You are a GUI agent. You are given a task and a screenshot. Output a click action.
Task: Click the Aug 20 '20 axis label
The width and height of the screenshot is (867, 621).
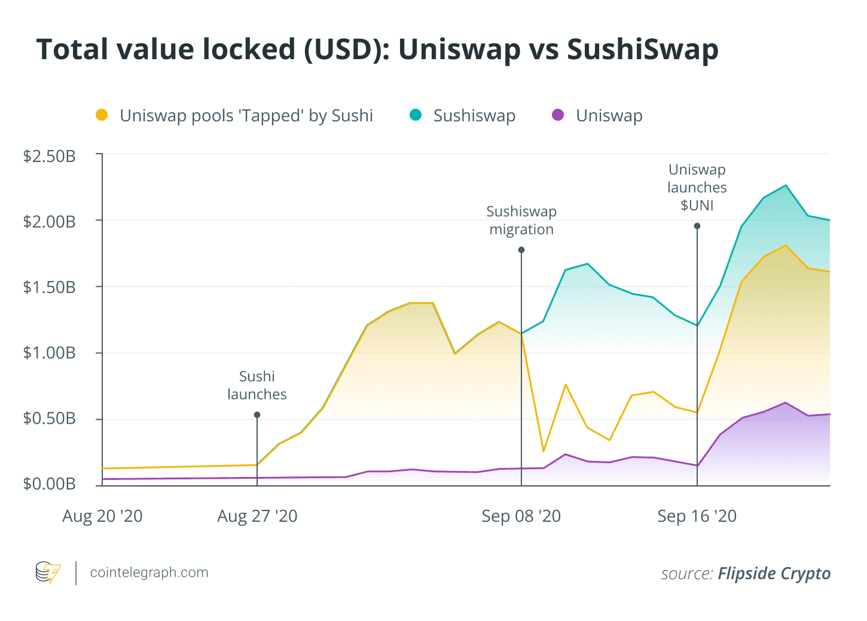point(102,516)
